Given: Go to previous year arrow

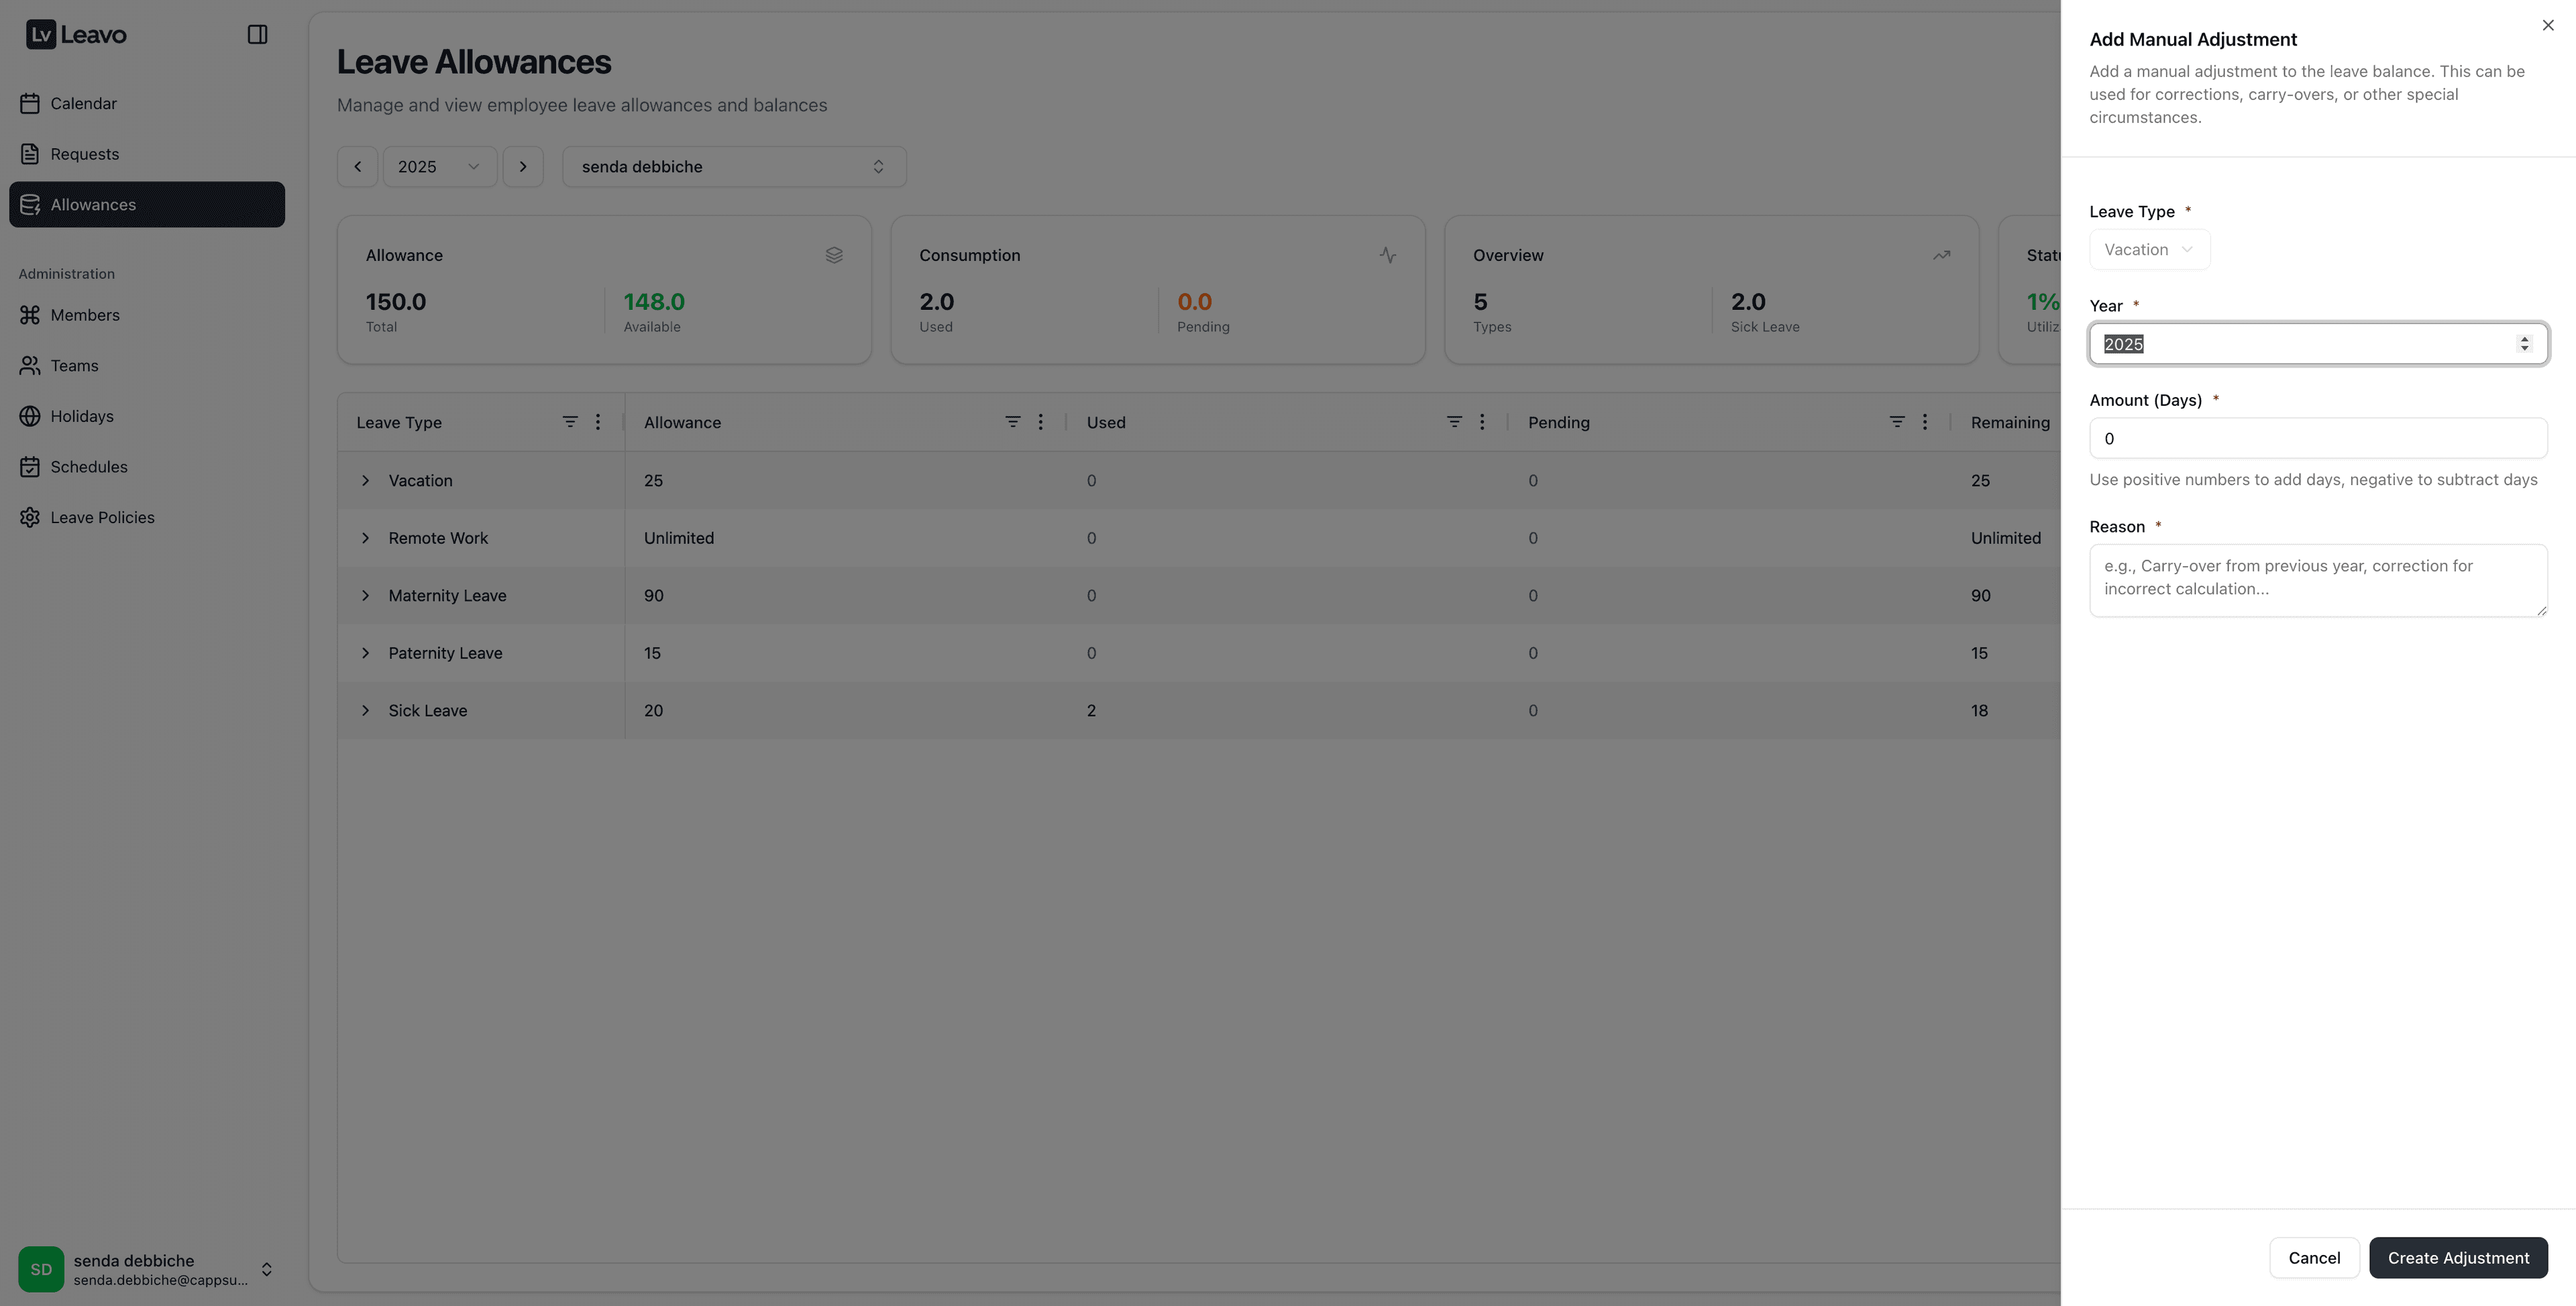Looking at the screenshot, I should [357, 167].
